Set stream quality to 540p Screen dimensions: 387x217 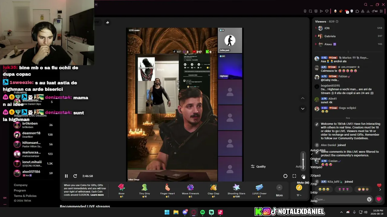tap(314, 192)
